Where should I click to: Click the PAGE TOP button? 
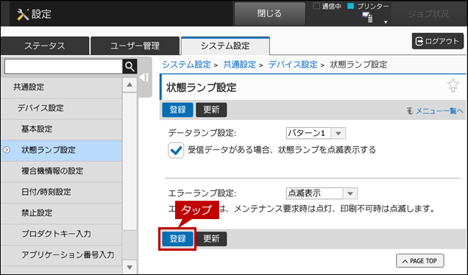click(420, 261)
